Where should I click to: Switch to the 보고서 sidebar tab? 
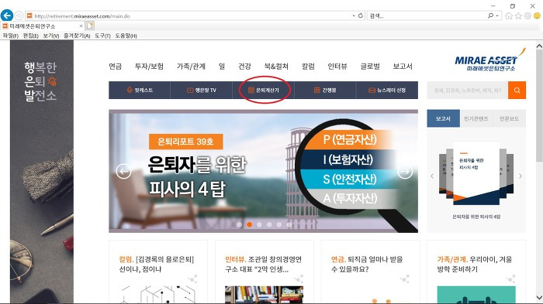(x=443, y=118)
